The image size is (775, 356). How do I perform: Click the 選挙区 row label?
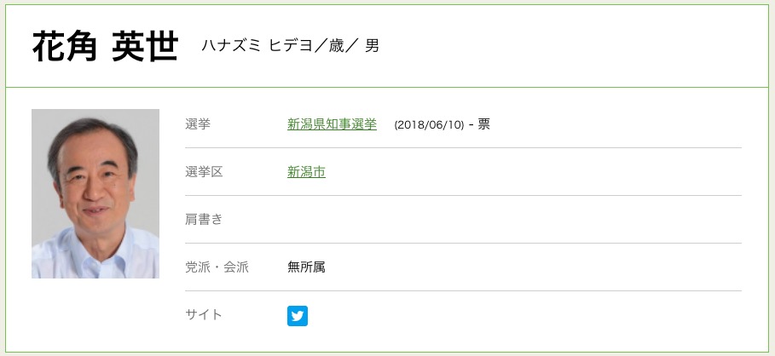[204, 172]
